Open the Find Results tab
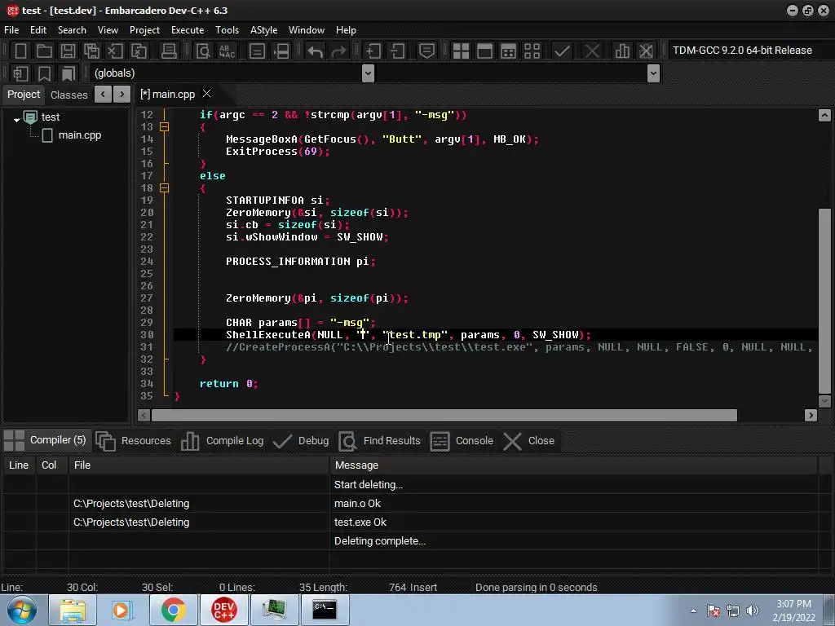Image resolution: width=835 pixels, height=626 pixels. 380,441
